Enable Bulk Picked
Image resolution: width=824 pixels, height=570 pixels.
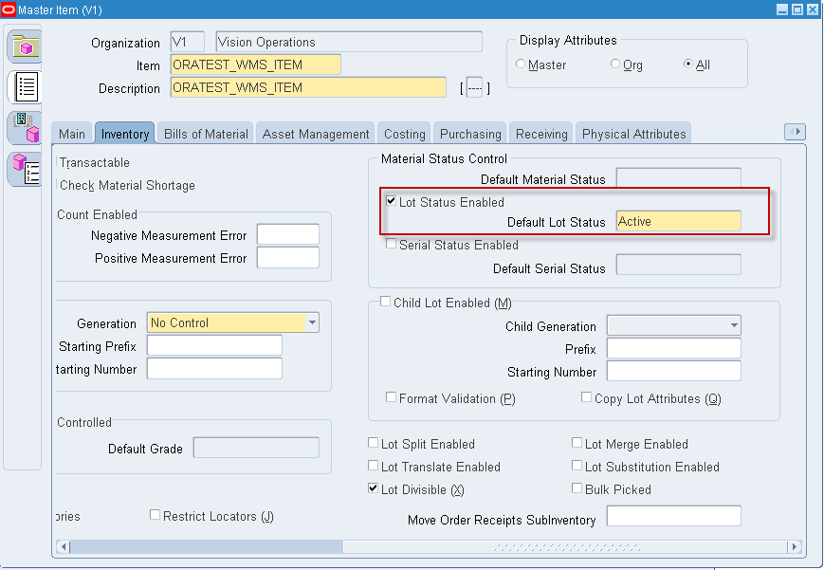coord(577,487)
